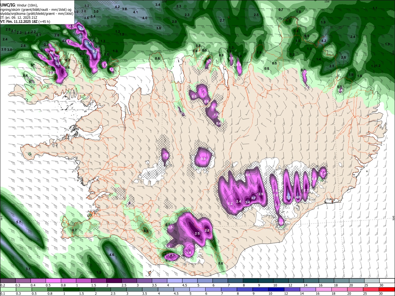Click the 'rigning/skúrir' legend description line

(36, 10)
